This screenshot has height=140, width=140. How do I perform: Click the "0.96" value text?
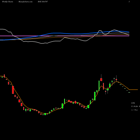pos(133,103)
